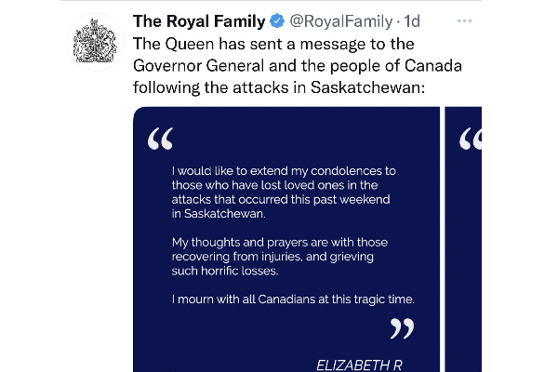Click the opening quote mark on second image

coord(471,139)
